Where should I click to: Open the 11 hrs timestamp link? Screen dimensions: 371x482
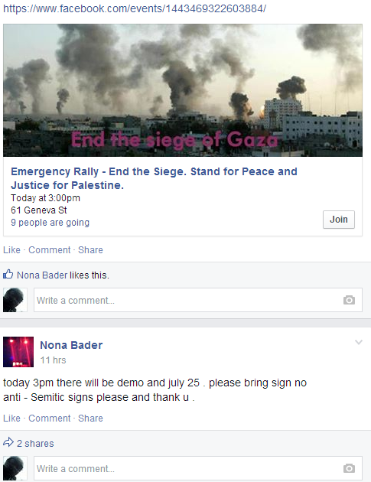(x=54, y=360)
